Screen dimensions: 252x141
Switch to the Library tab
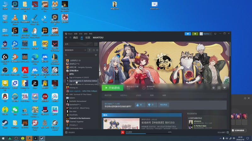pyautogui.click(x=82, y=38)
